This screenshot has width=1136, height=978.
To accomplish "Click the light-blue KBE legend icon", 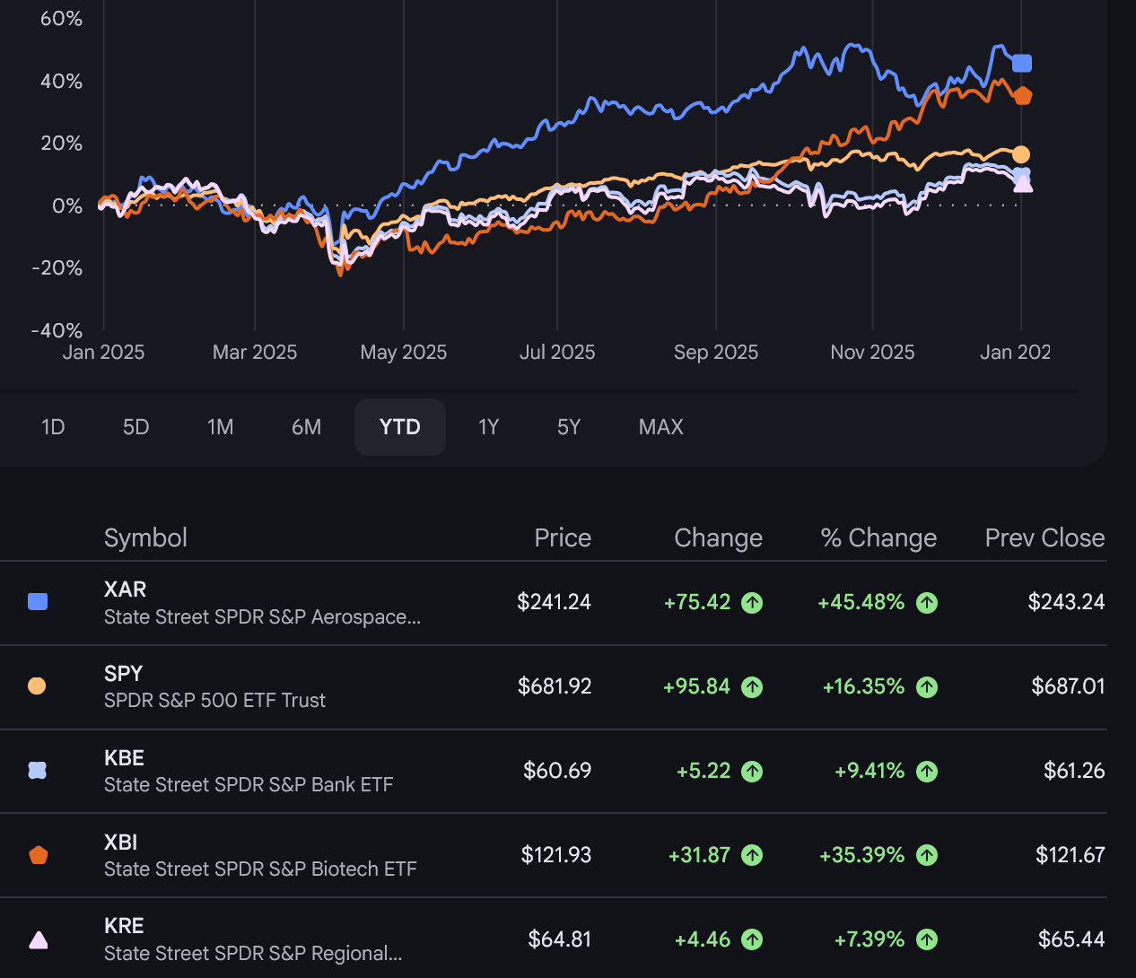I will click(x=38, y=771).
